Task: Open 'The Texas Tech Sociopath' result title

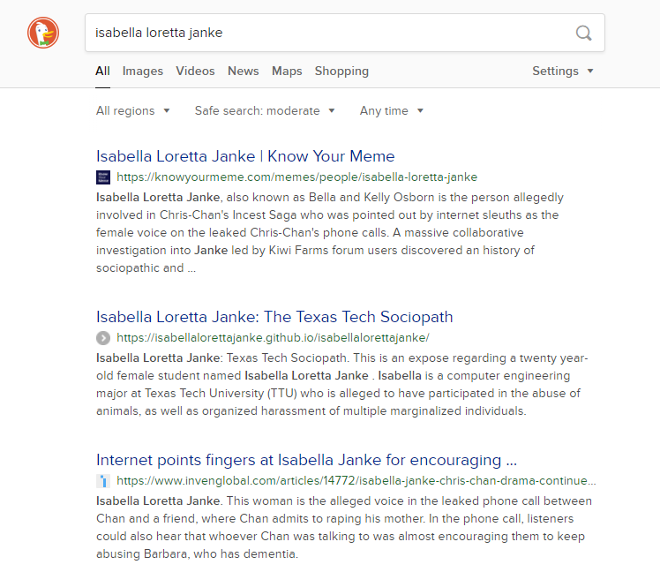Action: tap(274, 317)
